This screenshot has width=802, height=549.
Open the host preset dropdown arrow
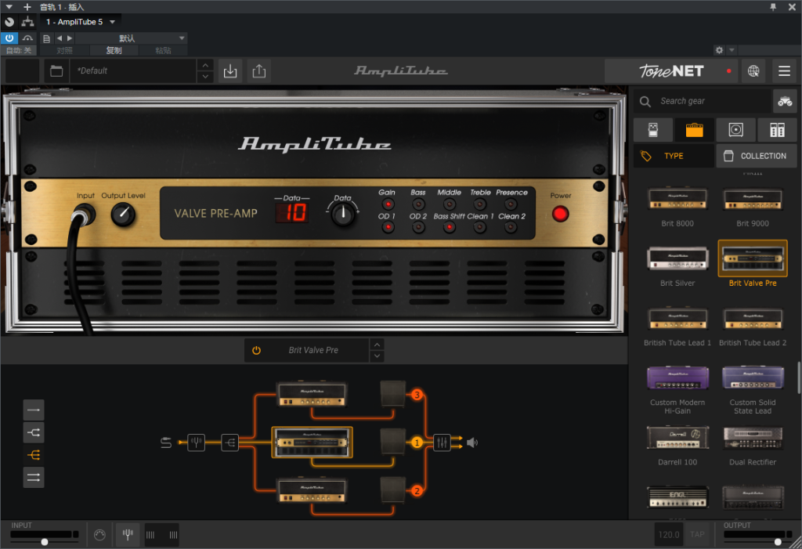click(182, 38)
